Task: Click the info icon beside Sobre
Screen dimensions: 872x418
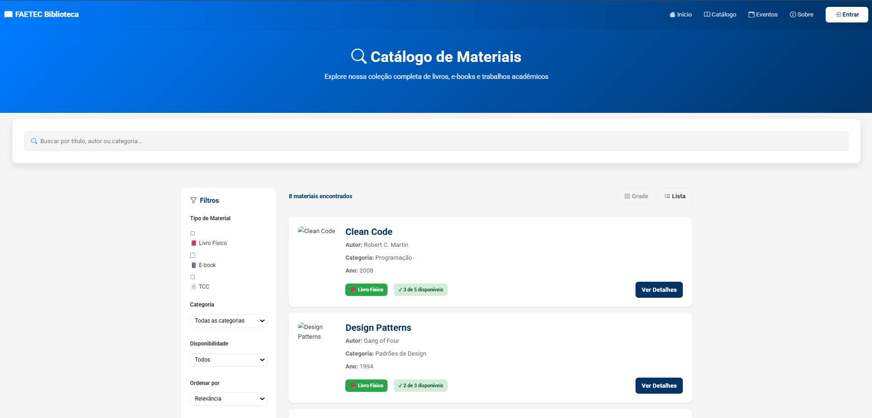Action: 792,14
